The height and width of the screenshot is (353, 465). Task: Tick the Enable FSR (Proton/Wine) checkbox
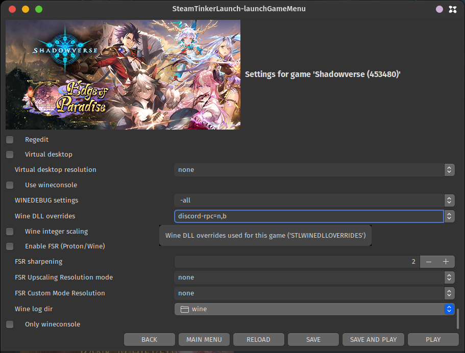(10, 246)
